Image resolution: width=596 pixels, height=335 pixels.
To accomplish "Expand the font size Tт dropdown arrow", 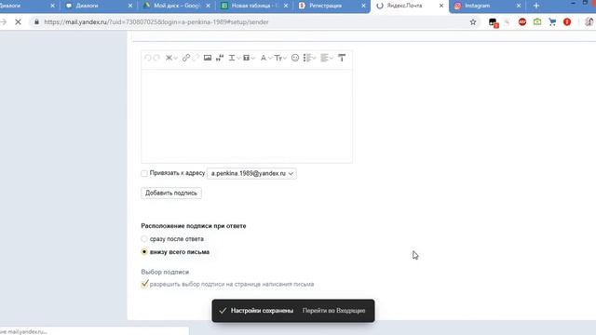I will pyautogui.click(x=285, y=58).
